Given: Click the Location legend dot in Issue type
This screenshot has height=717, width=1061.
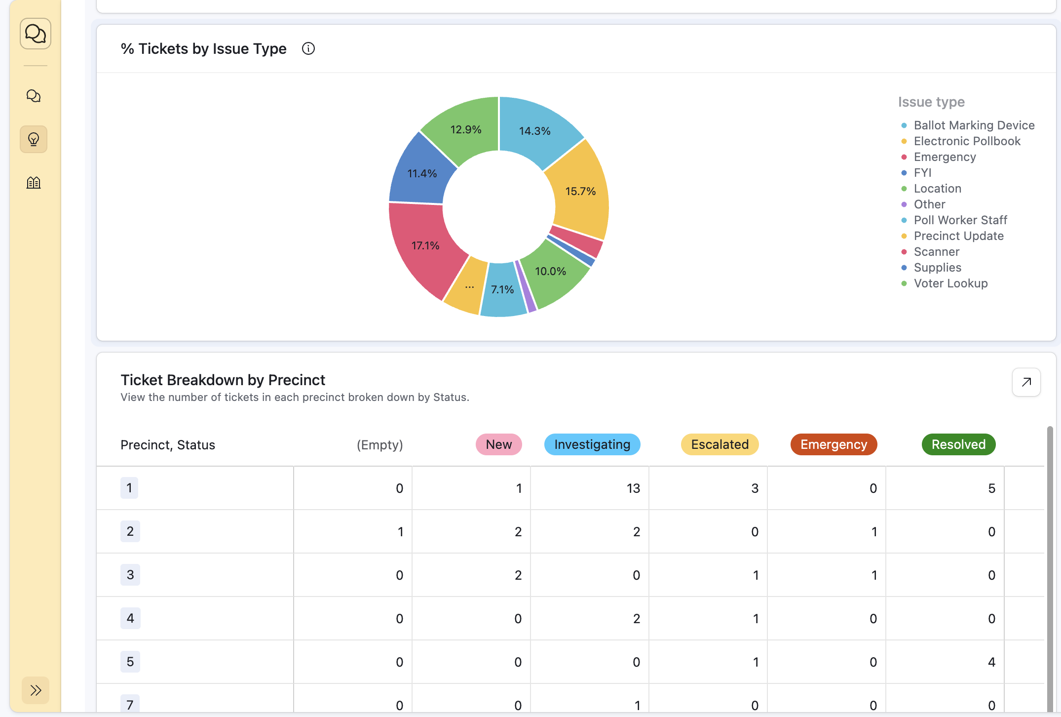Looking at the screenshot, I should pos(904,189).
